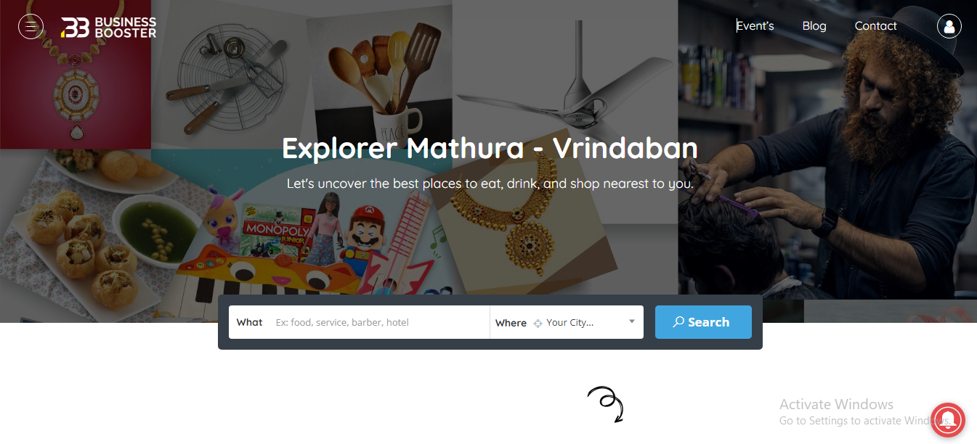Click the curly arrow doodle icon
This screenshot has width=977, height=444.
point(606,405)
